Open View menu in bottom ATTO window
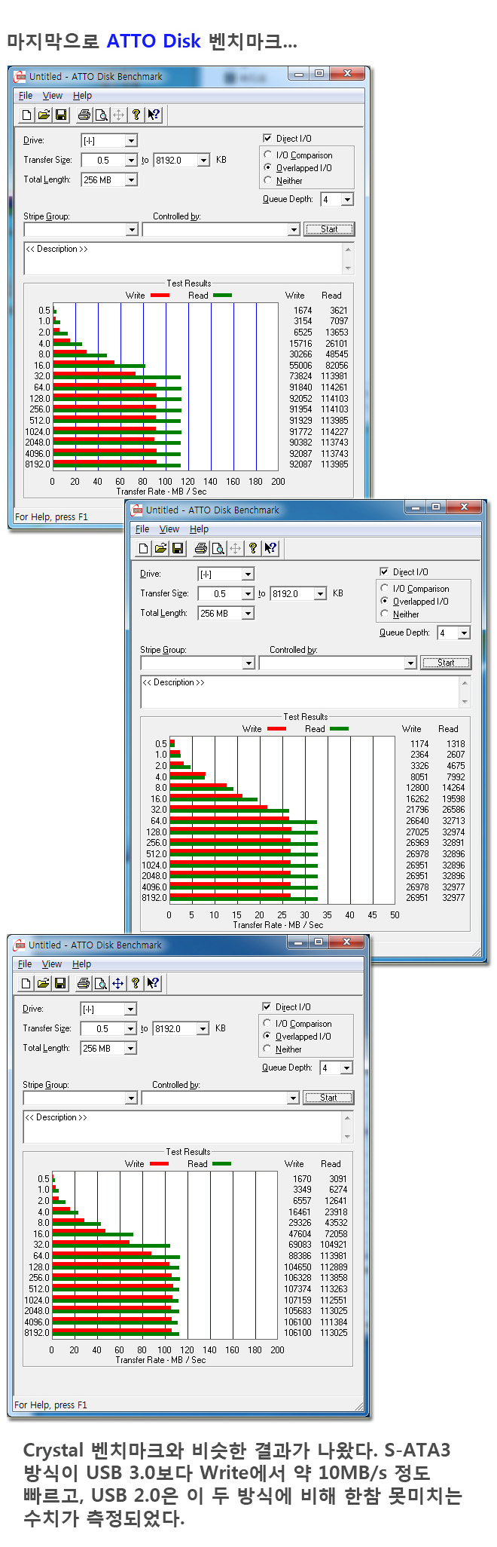This screenshot has width=497, height=1547. coord(52,964)
